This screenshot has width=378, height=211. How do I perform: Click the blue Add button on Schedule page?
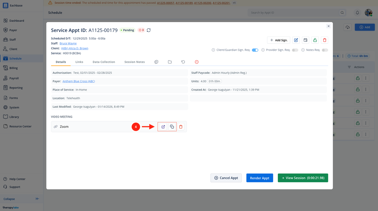tap(365, 27)
